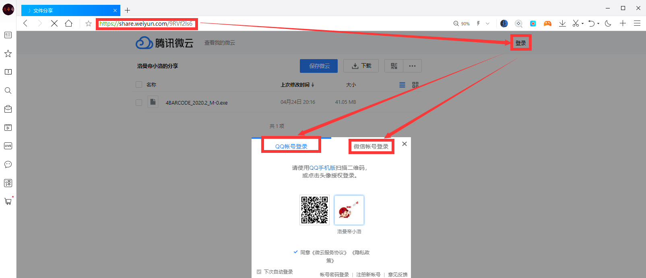Screen dimensions: 646x278
Task: Click the 登录 login button
Action: tap(521, 43)
